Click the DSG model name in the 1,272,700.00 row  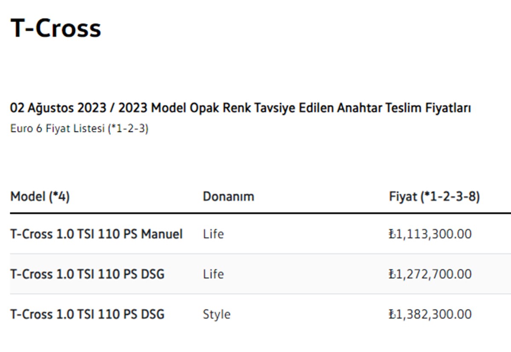pos(87,274)
